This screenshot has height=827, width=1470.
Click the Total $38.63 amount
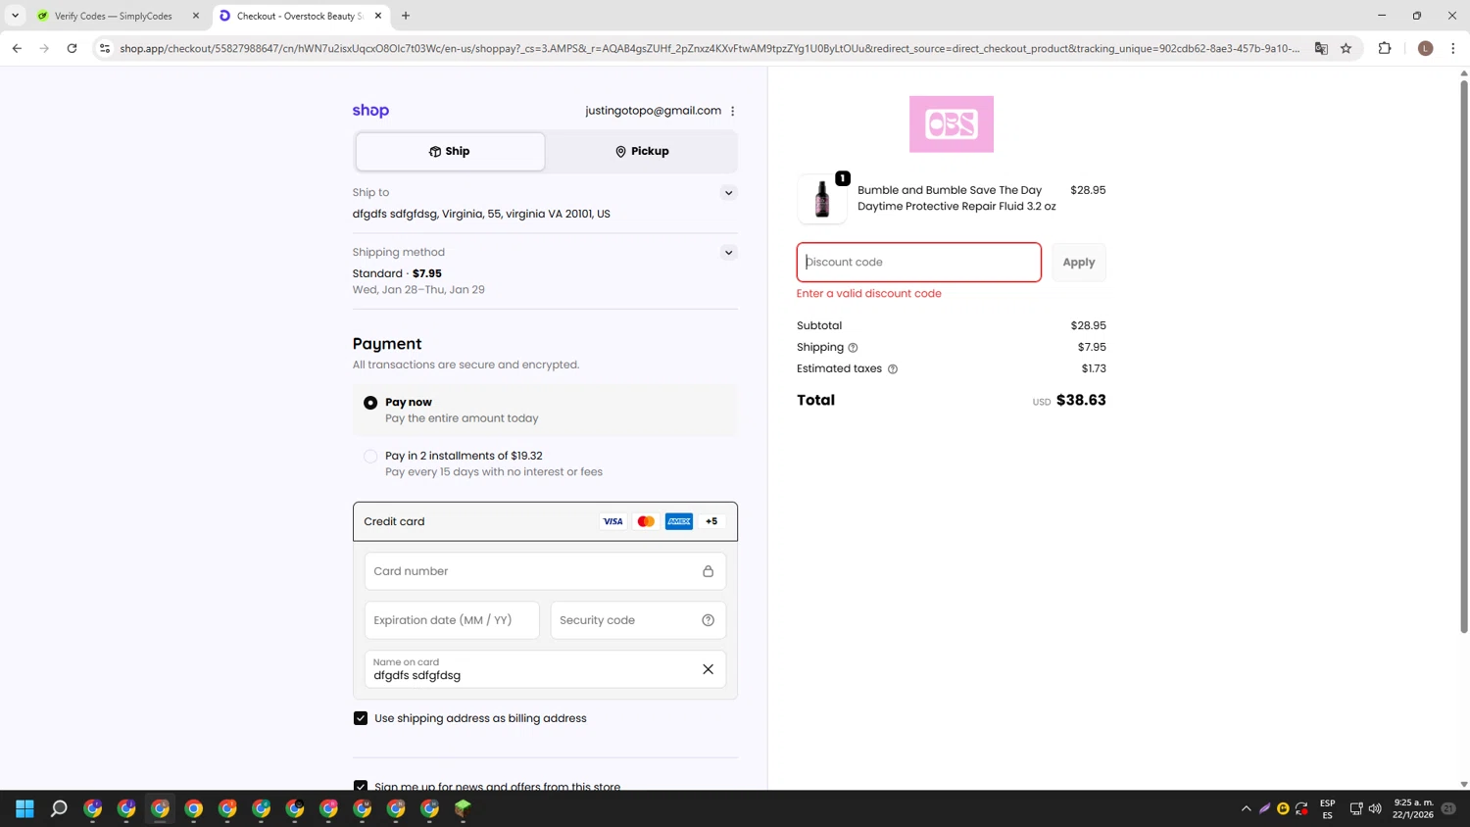[1081, 401]
